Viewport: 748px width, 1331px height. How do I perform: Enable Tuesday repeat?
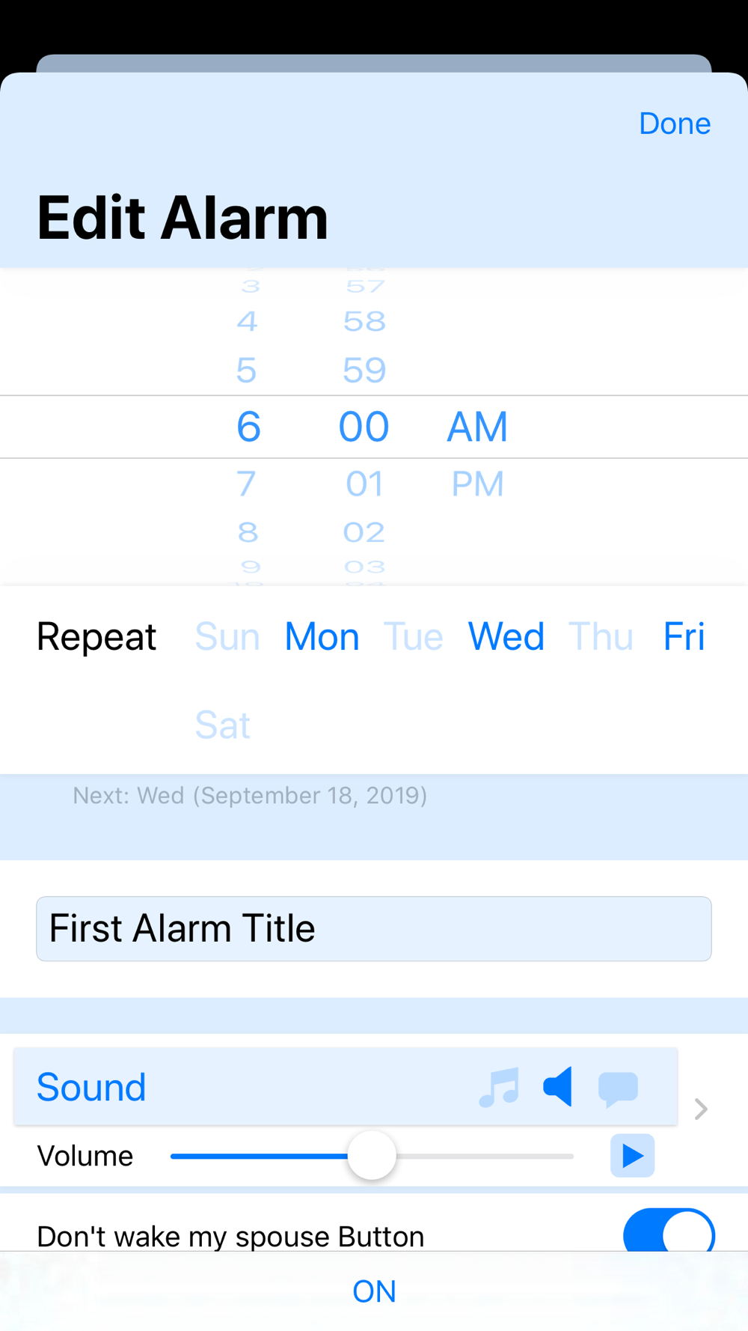413,637
